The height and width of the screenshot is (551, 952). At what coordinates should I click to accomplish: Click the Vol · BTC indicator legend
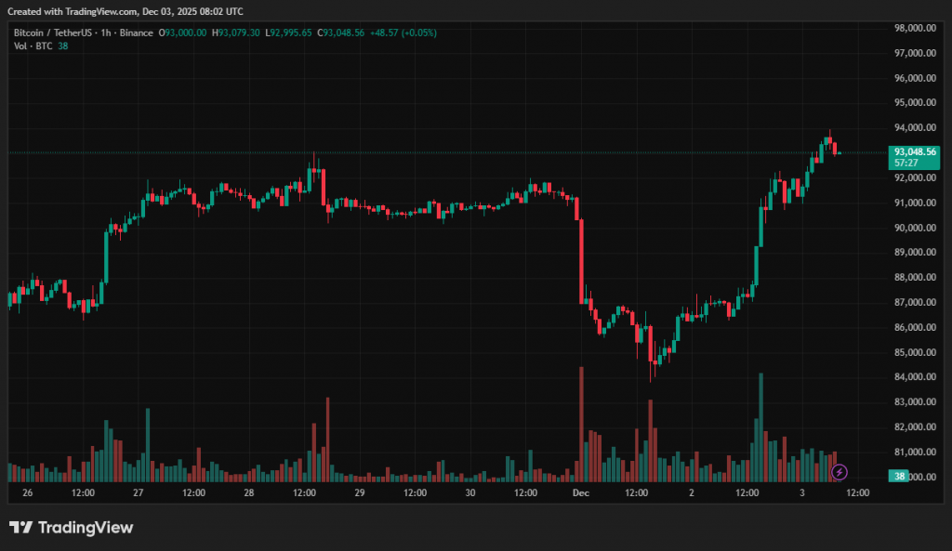pos(33,46)
